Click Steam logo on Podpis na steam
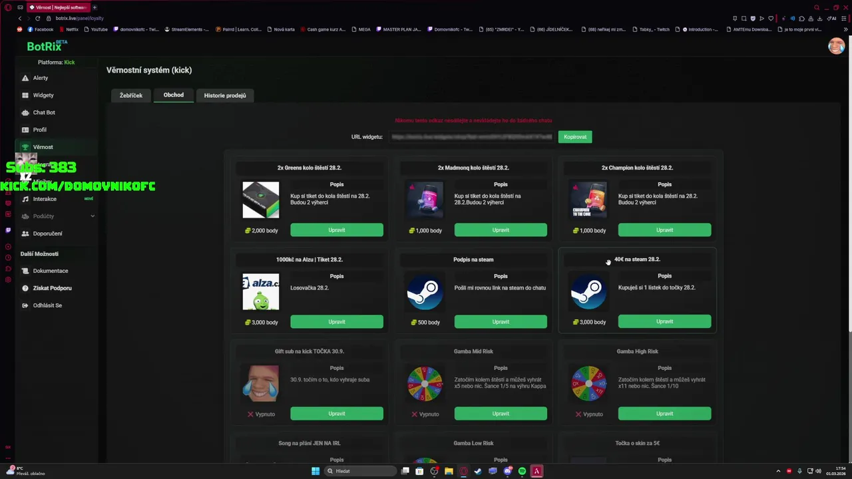 [425, 291]
